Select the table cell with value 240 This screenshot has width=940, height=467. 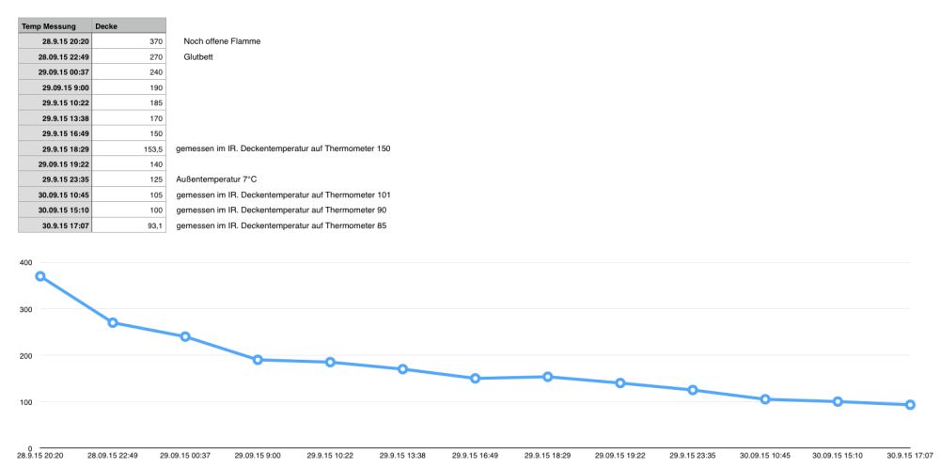point(156,71)
